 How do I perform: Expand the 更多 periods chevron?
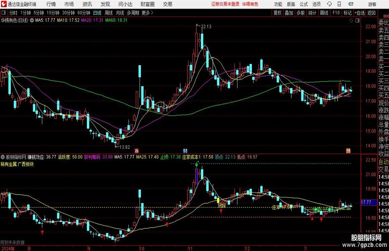click(147, 13)
